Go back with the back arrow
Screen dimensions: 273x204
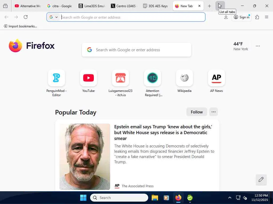click(6, 17)
